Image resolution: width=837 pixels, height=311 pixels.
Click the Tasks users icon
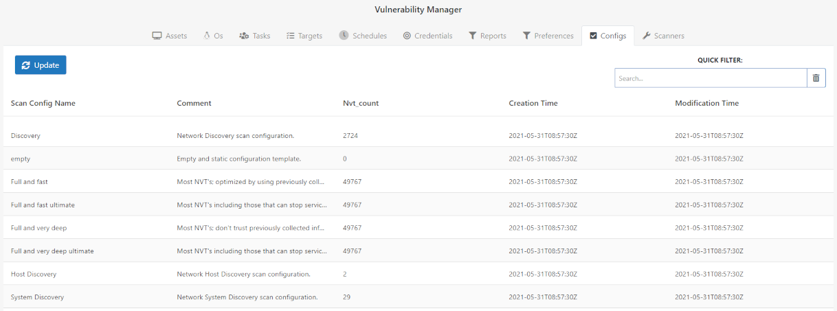coord(244,36)
